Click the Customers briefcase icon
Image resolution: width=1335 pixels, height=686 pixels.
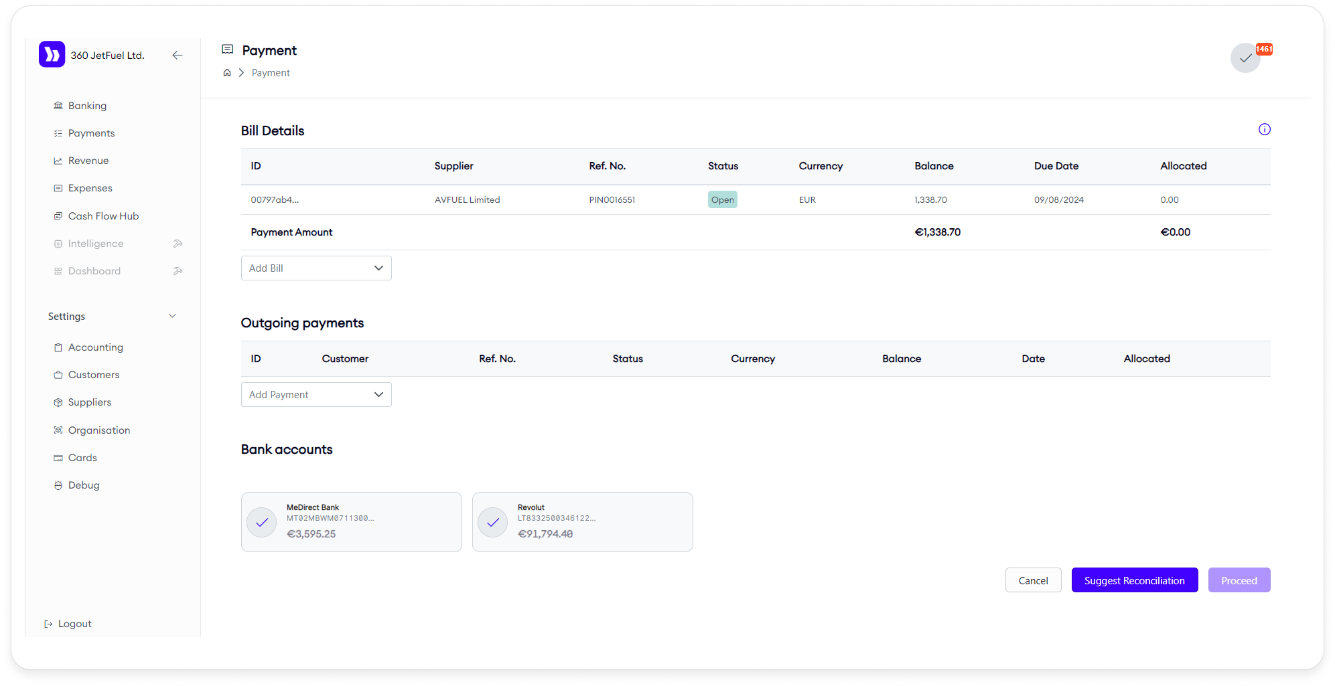pos(58,375)
